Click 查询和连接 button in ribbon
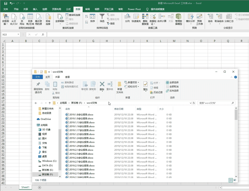The width and height of the screenshot is (249, 191). pos(73,15)
